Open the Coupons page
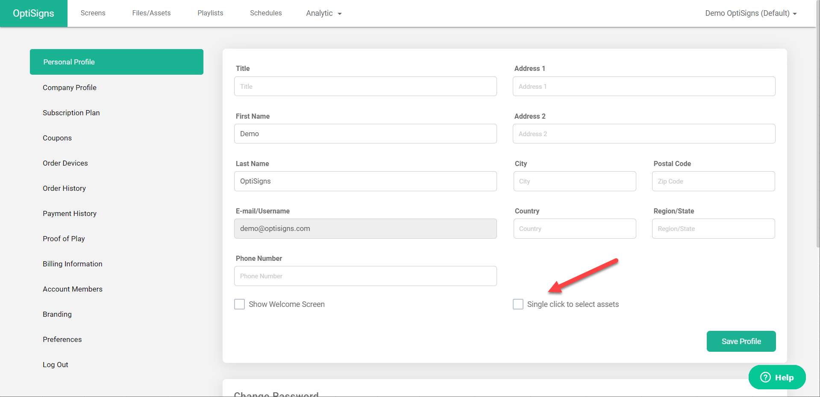This screenshot has width=820, height=397. coord(57,138)
